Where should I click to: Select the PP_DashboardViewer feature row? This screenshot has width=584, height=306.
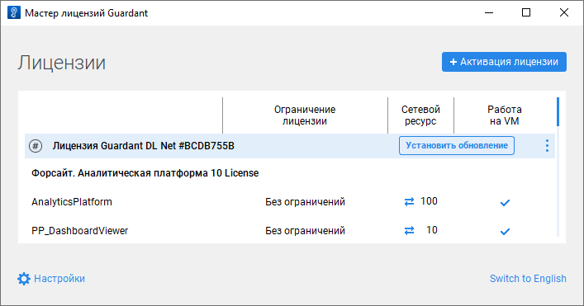[290, 231]
